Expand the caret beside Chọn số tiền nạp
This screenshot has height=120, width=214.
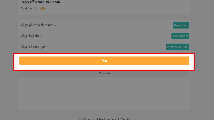[x=47, y=47]
